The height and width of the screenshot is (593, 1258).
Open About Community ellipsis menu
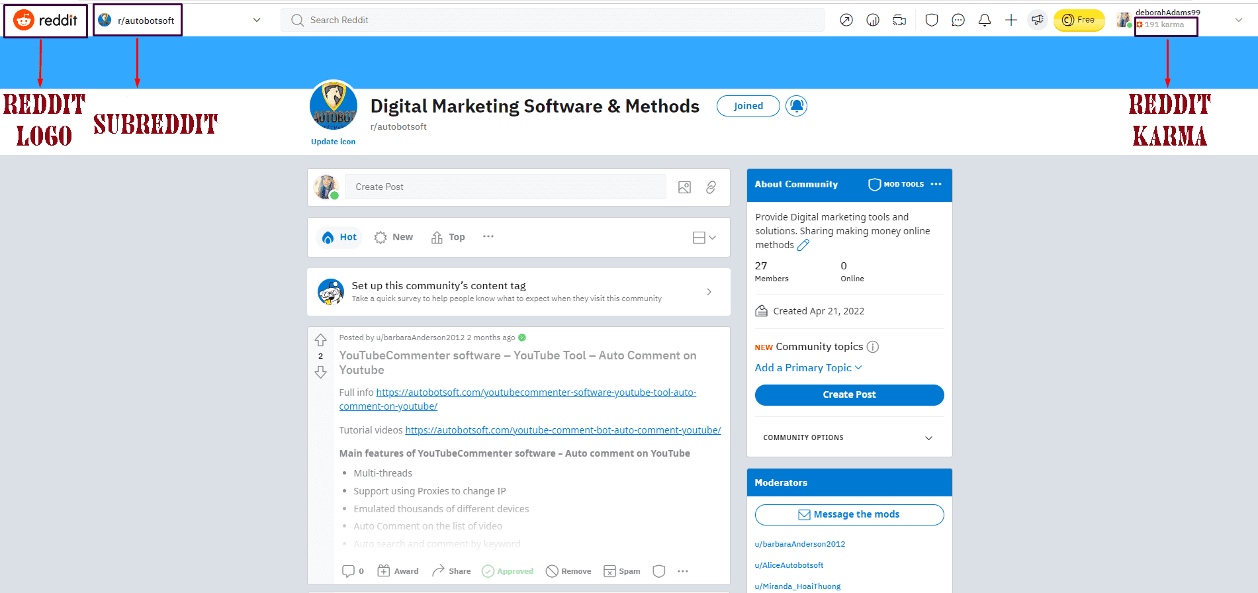click(x=936, y=184)
